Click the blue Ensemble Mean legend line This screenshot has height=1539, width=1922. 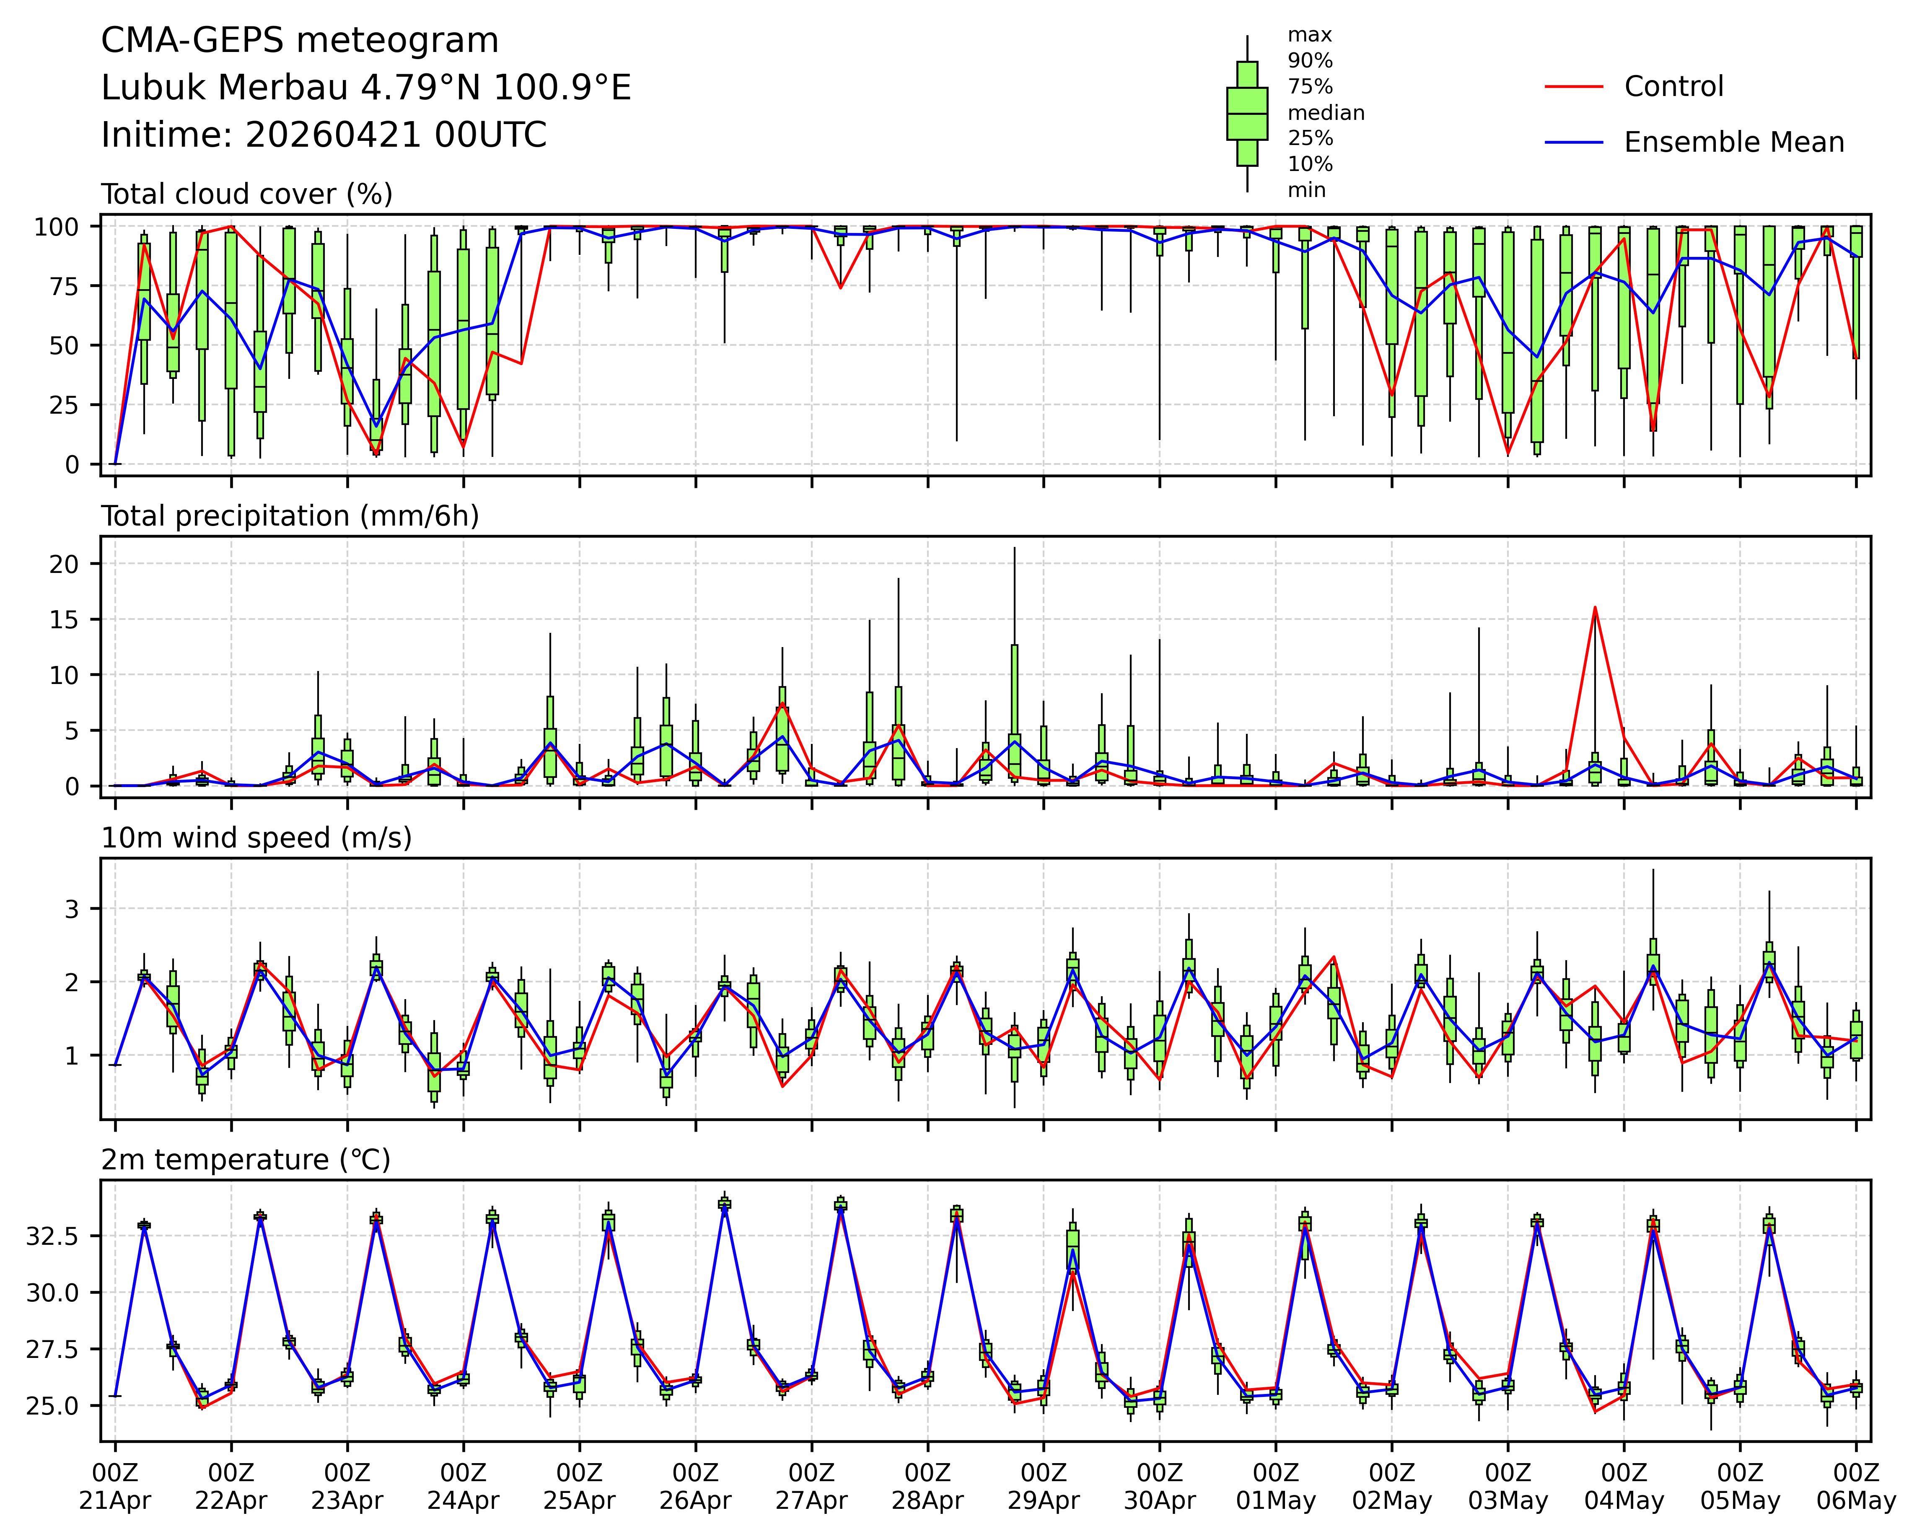pos(1573,142)
